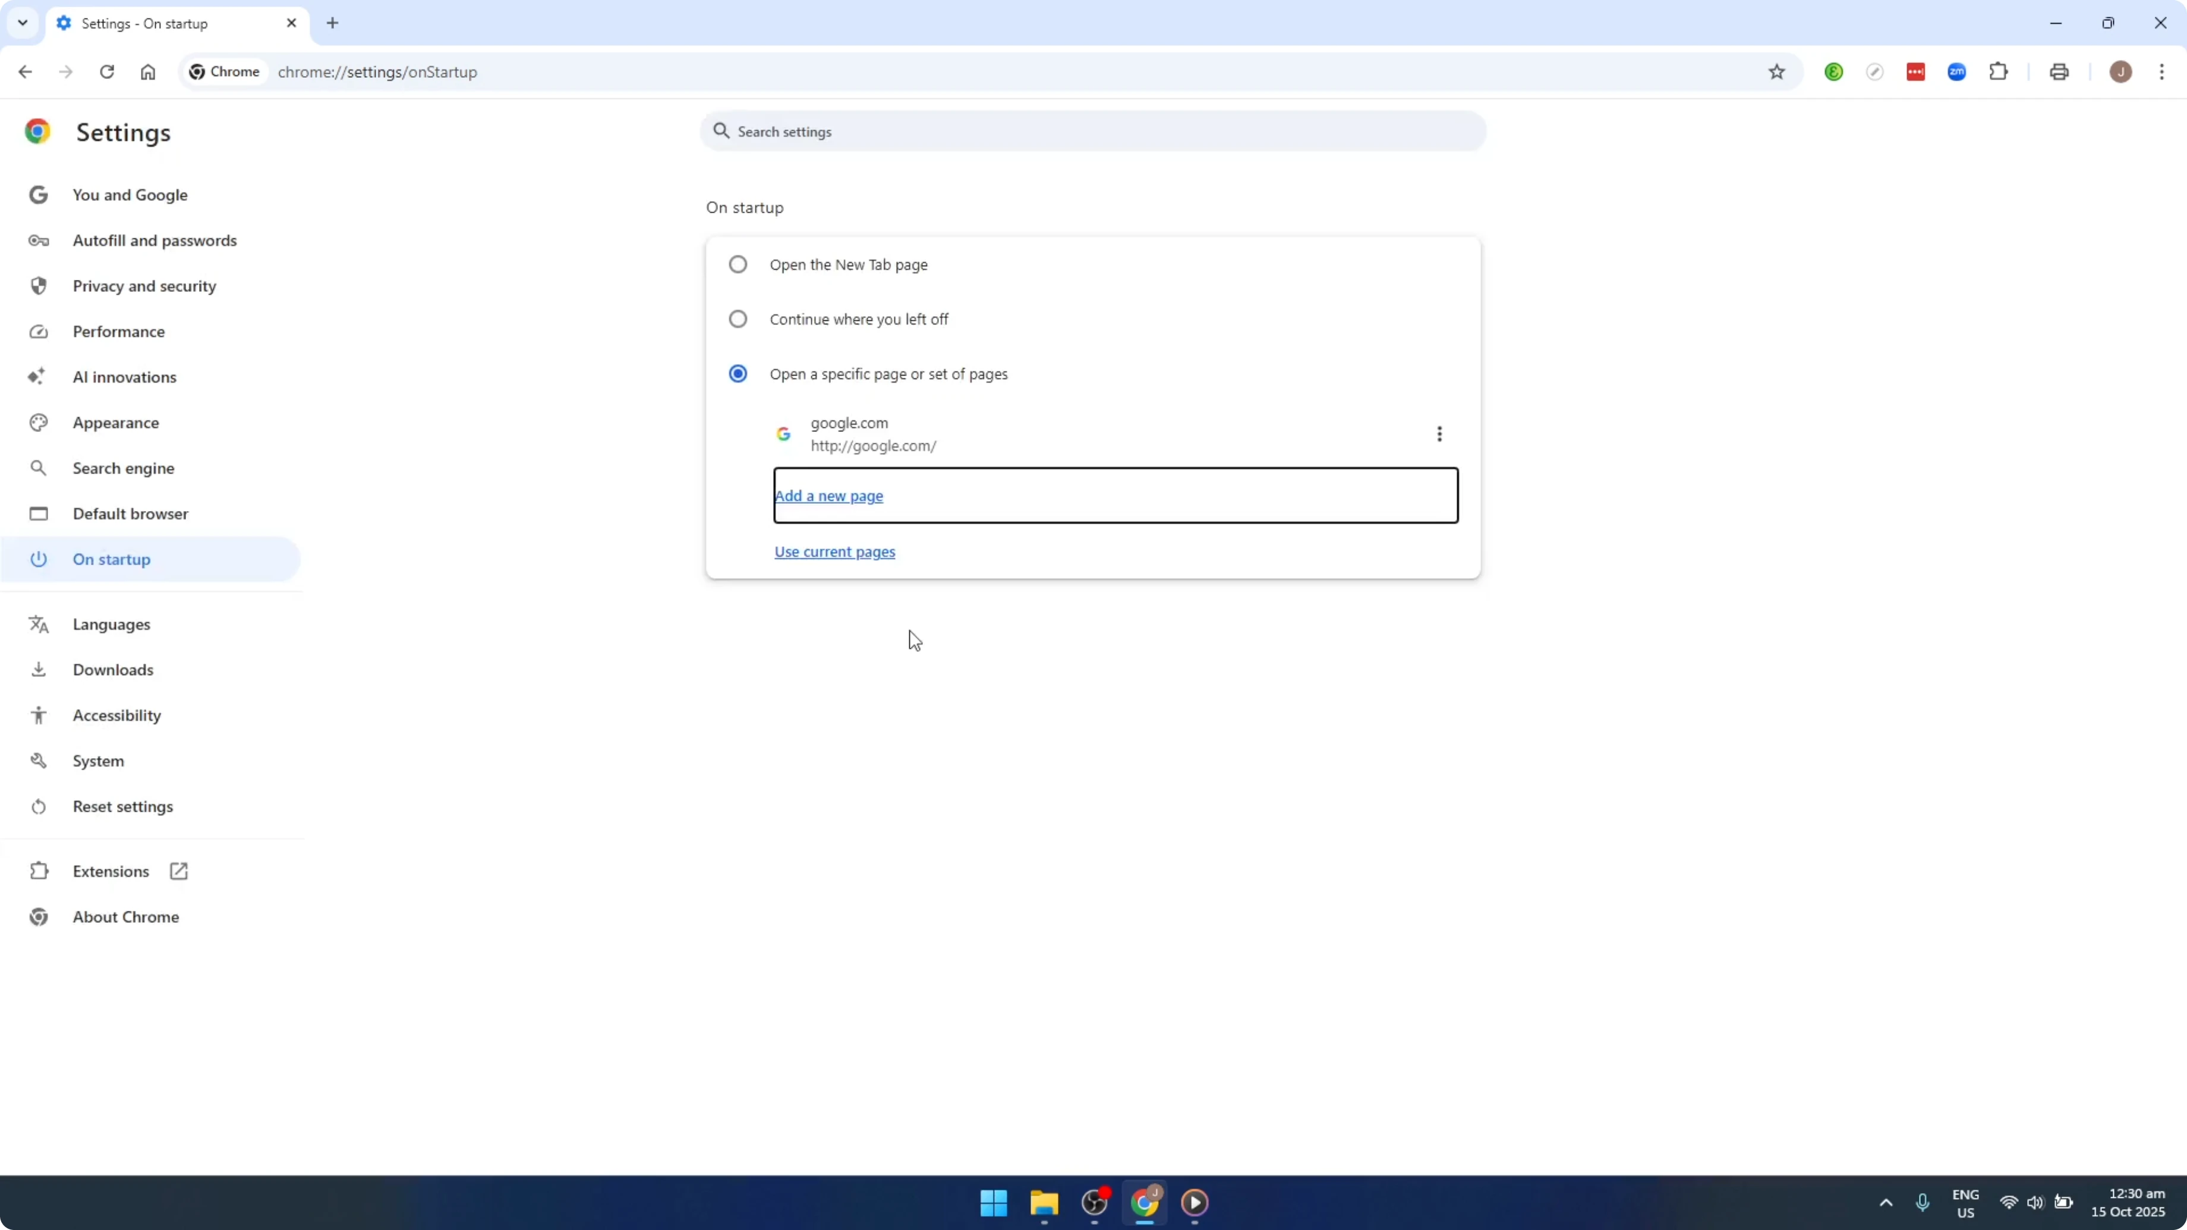Select the Privacy and security sidebar icon
Image resolution: width=2187 pixels, height=1230 pixels.
[x=38, y=285]
